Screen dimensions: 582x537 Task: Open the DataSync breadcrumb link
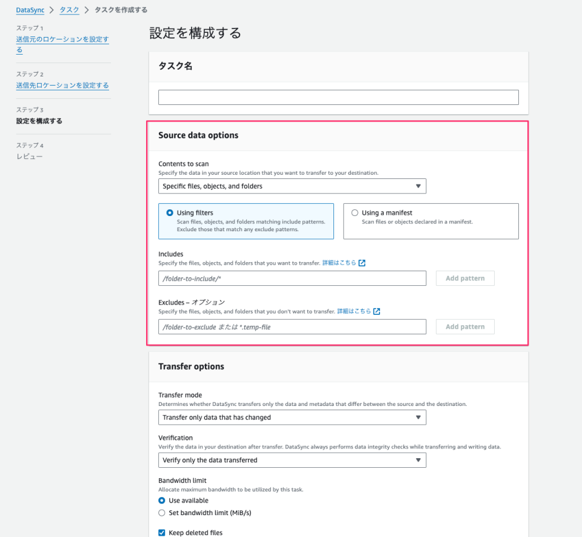click(30, 10)
